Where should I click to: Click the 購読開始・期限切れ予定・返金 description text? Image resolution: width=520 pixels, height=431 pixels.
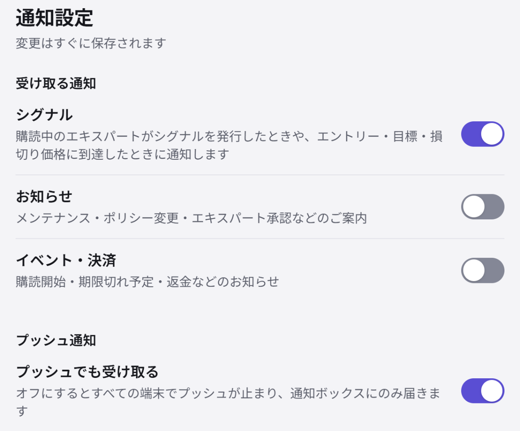click(x=147, y=282)
